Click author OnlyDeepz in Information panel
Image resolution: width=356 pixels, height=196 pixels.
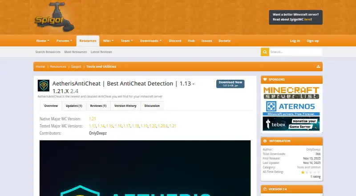(313, 149)
